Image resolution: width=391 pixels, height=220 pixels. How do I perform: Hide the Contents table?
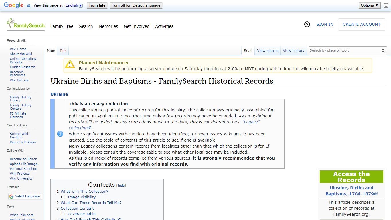coord(121,186)
